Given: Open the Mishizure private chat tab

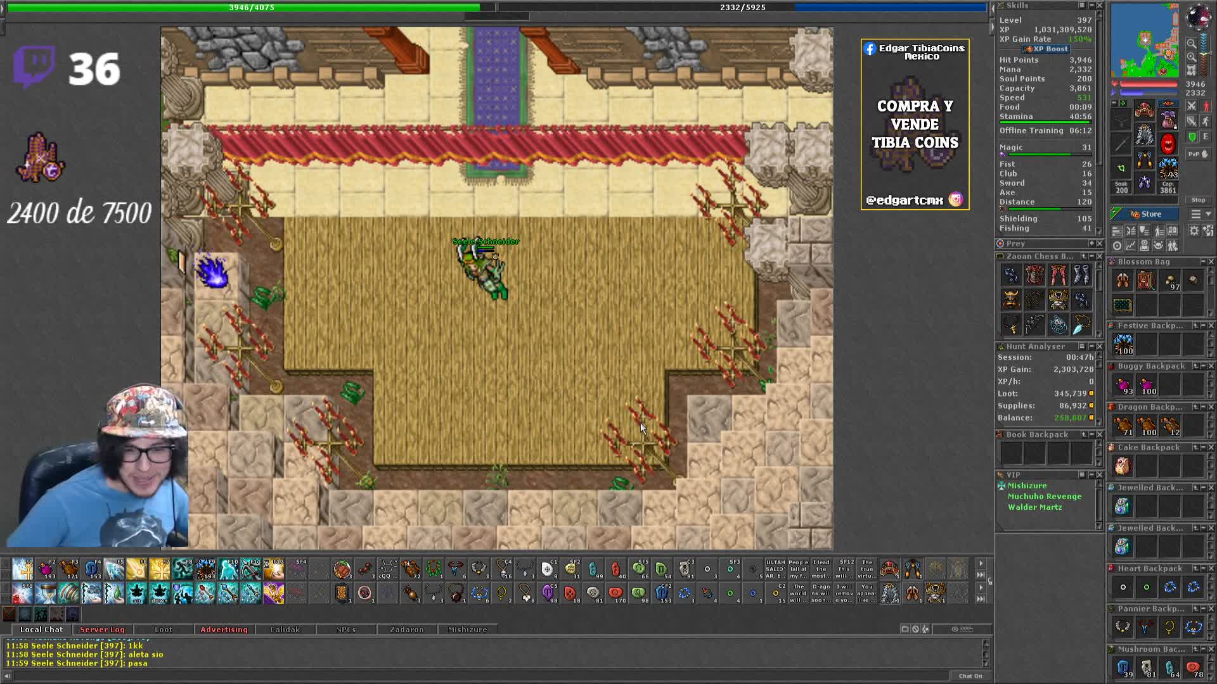Looking at the screenshot, I should (467, 630).
